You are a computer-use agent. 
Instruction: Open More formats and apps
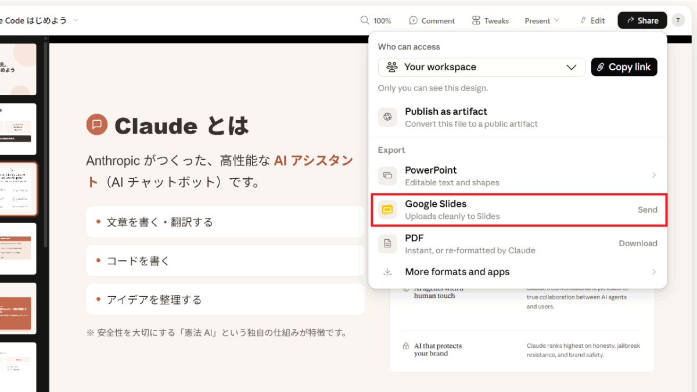point(518,272)
